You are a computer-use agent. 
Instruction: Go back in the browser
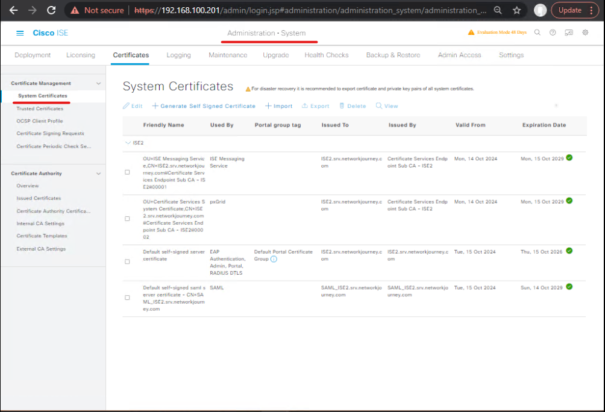13,10
